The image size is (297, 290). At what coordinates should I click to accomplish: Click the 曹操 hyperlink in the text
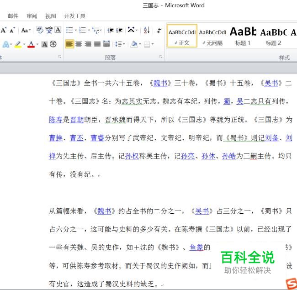coord(56,137)
